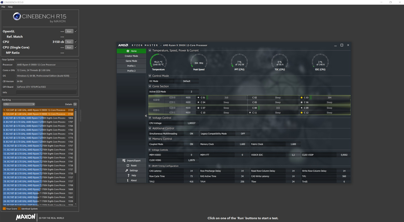This screenshot has width=404, height=222.
Task: Click the EDC (CPU) gauge
Action: [320, 62]
